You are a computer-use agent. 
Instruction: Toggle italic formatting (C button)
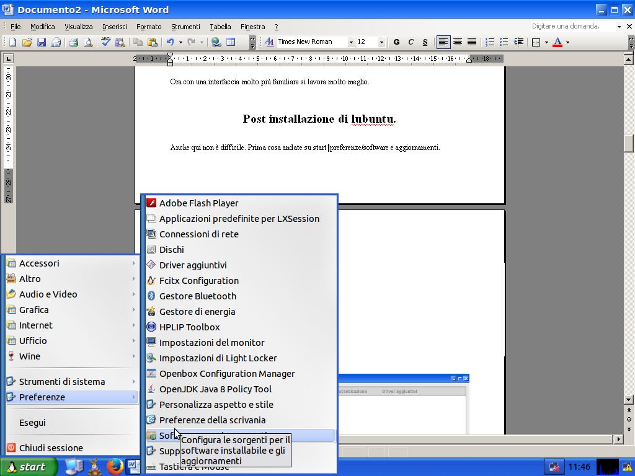coord(411,42)
